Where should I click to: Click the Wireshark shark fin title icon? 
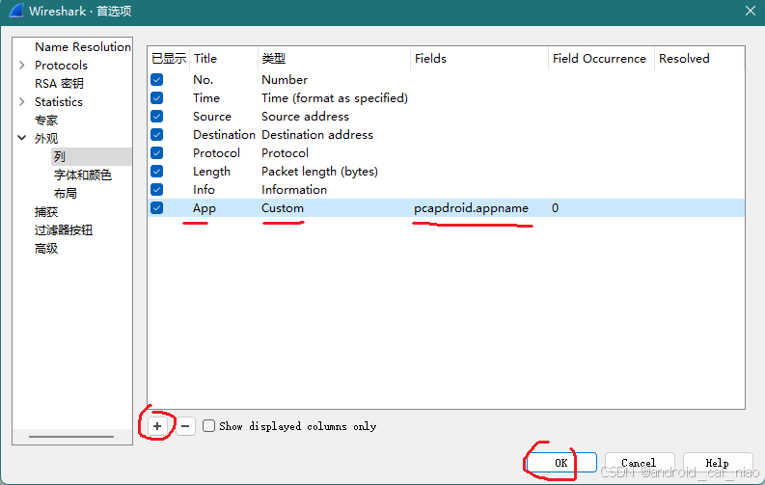16,11
